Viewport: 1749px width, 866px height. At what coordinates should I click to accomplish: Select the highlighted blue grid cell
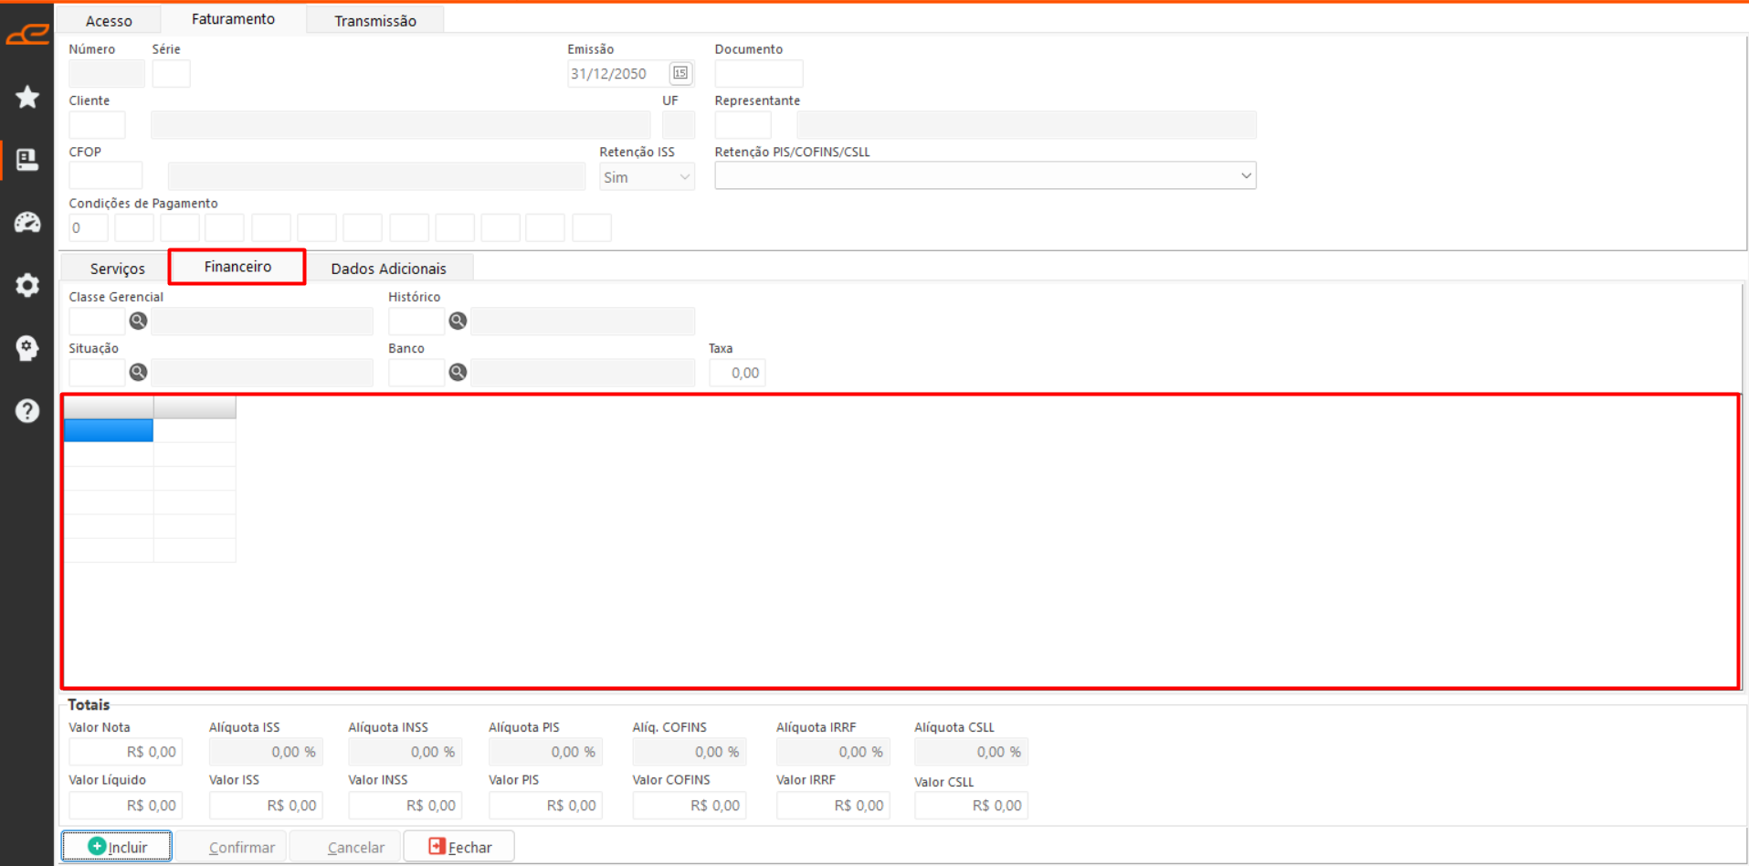[x=108, y=430]
